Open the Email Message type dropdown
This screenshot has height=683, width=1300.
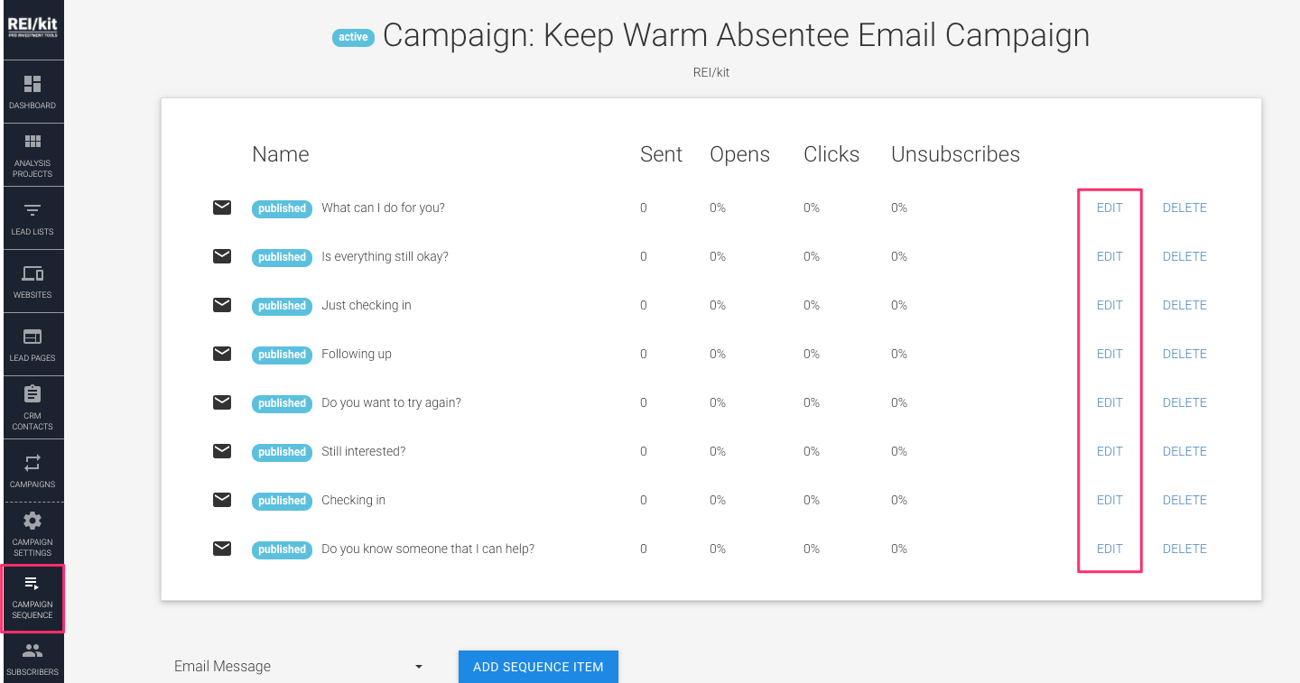pos(298,666)
